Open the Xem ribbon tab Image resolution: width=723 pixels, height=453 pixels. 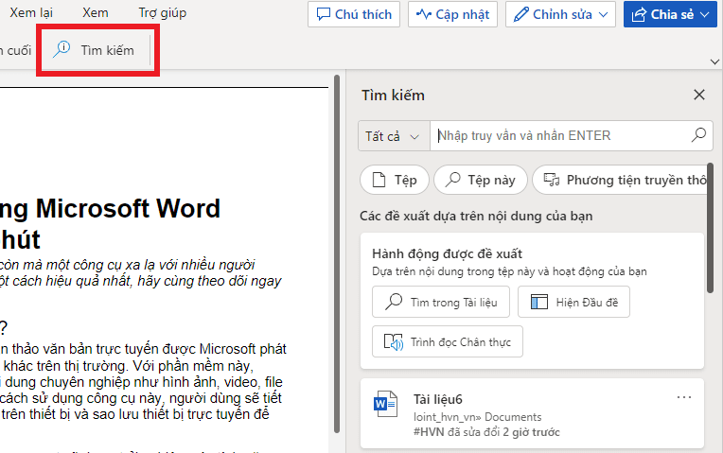[x=96, y=13]
